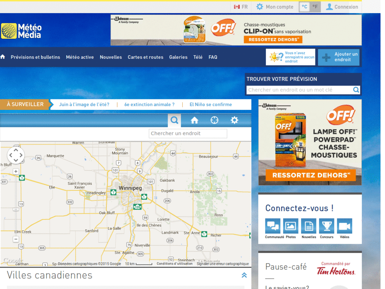Click the Steinbach label on map
The height and width of the screenshot is (289, 385).
(x=186, y=260)
